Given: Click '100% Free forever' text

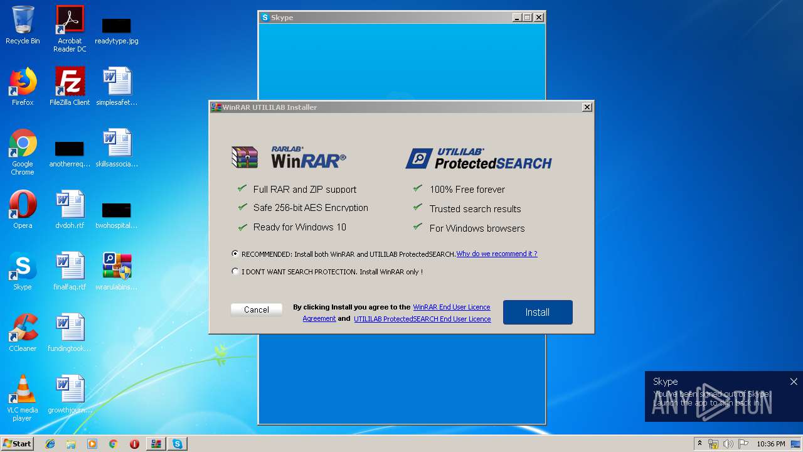Looking at the screenshot, I should coord(467,189).
